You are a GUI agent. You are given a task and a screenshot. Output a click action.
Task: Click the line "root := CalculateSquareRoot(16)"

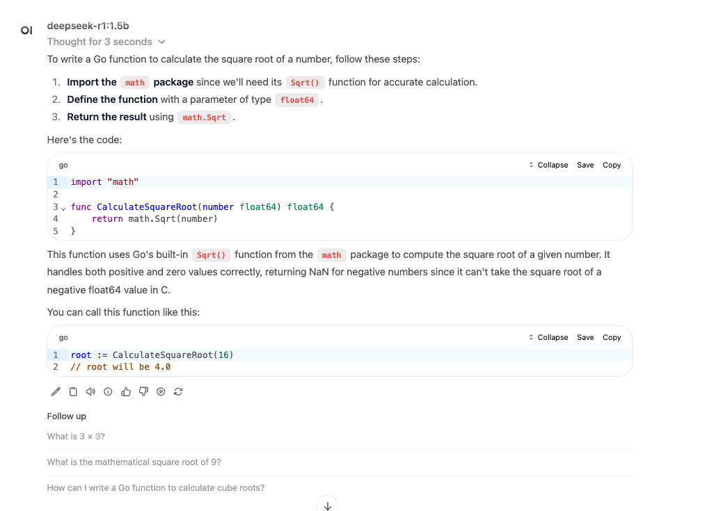tap(152, 355)
